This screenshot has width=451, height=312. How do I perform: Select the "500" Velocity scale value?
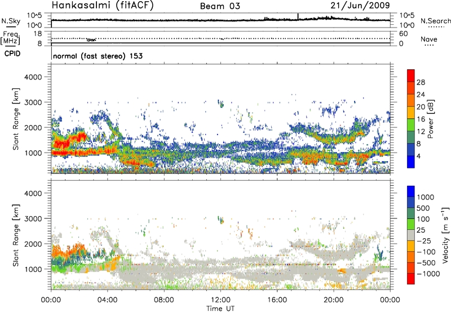tap(423, 208)
